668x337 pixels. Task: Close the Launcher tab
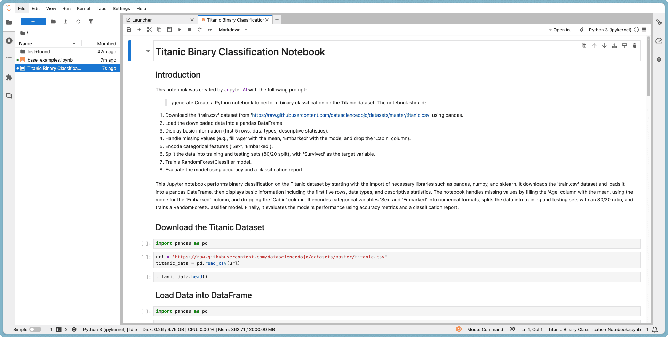pyautogui.click(x=192, y=20)
